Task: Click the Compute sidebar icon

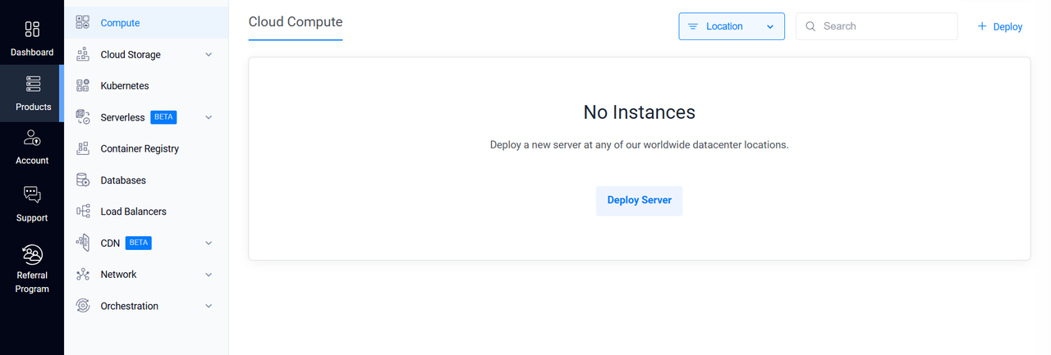Action: coord(83,23)
